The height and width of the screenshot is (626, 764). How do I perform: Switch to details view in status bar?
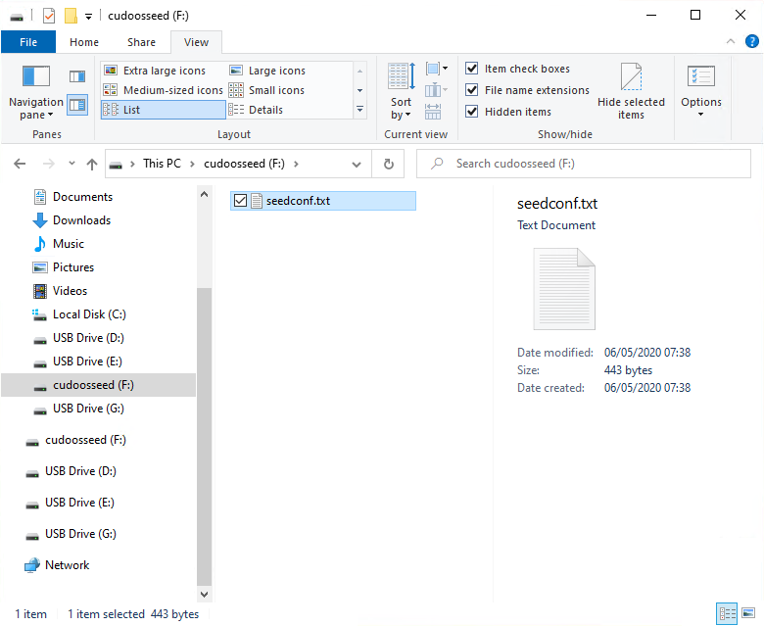[727, 613]
